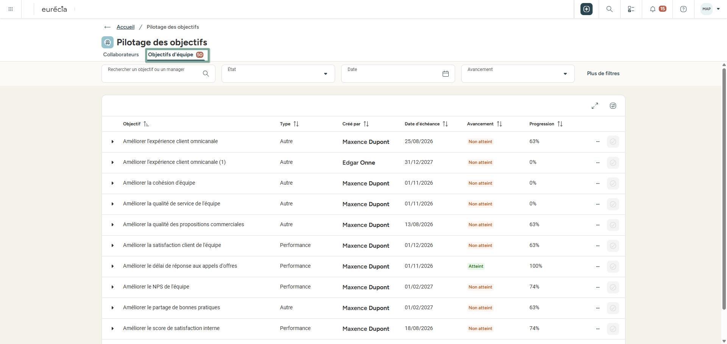This screenshot has height=344, width=727.
Task: Click the page vertical scrollbar thumb
Action: (724, 189)
